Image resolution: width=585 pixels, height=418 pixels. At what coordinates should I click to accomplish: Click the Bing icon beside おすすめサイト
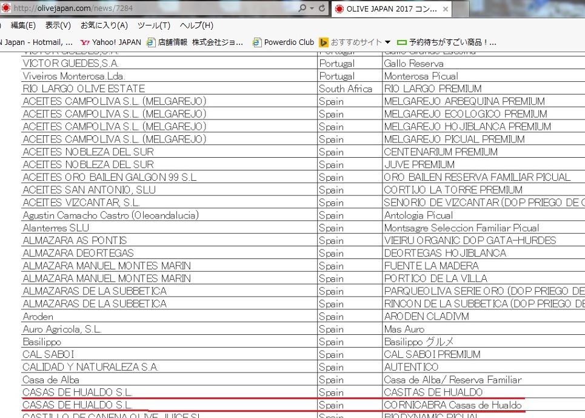pyautogui.click(x=324, y=42)
